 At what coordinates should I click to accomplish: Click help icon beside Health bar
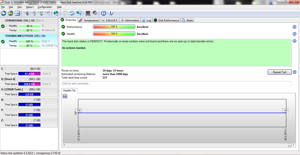point(294,34)
